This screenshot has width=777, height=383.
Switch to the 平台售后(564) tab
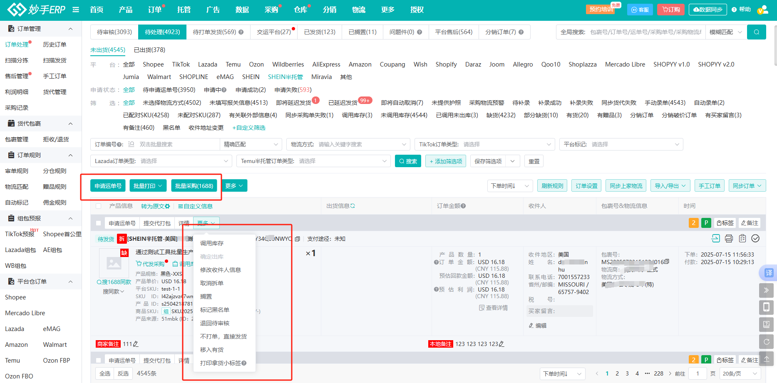click(454, 32)
